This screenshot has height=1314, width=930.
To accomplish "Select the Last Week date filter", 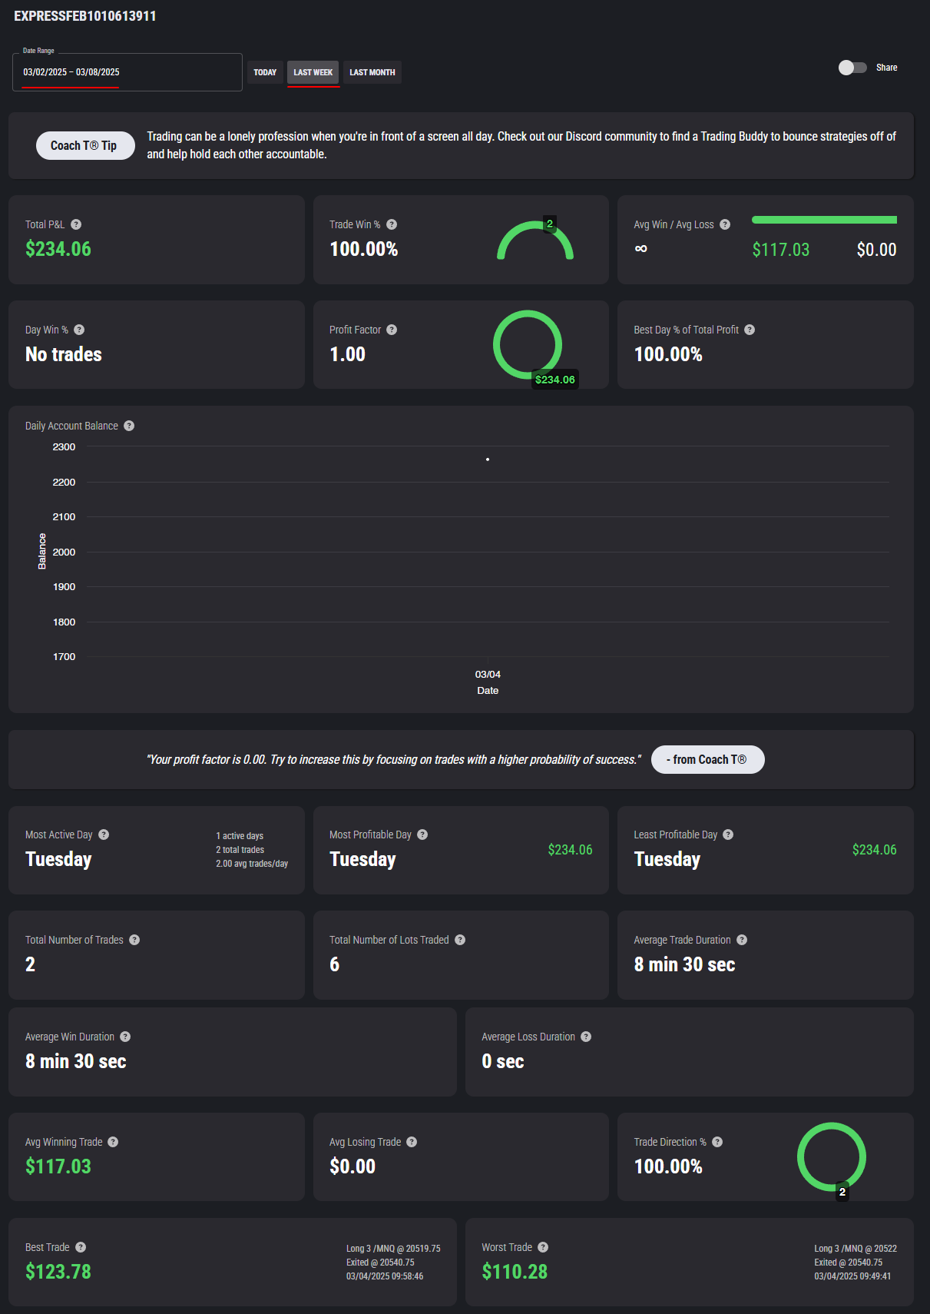I will [x=313, y=72].
